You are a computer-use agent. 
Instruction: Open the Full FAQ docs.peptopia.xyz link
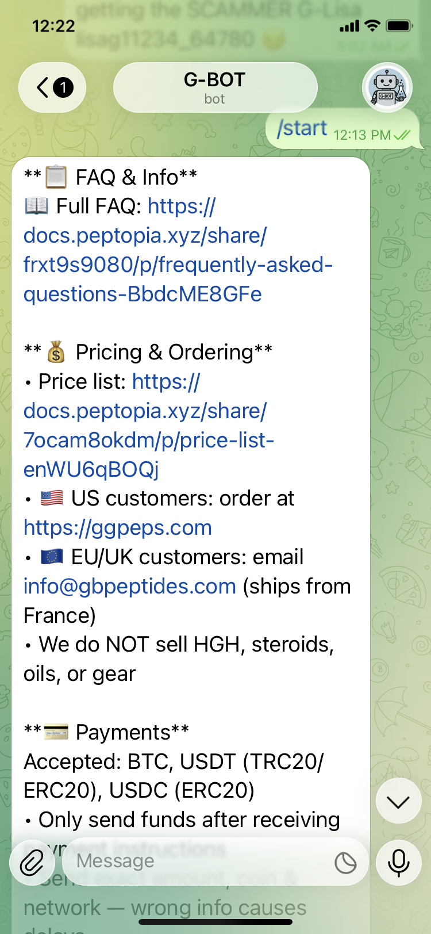[178, 250]
